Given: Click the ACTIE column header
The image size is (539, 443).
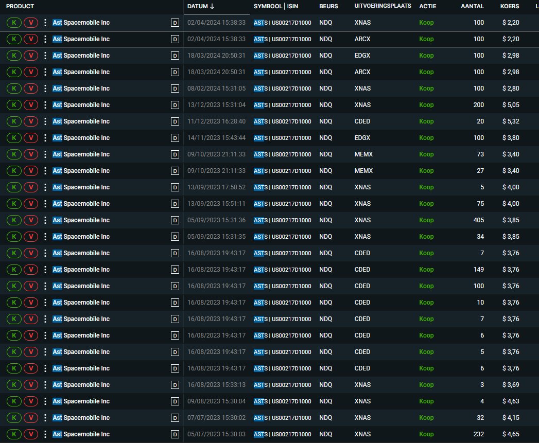Looking at the screenshot, I should [x=428, y=6].
